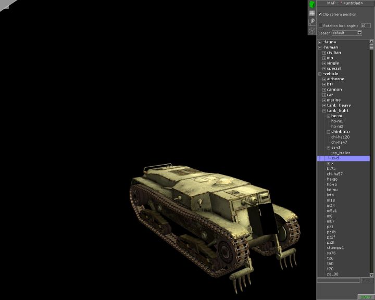The height and width of the screenshot is (300, 375).
Task: Click the tree scrollbar up arrow
Action: coord(372,42)
